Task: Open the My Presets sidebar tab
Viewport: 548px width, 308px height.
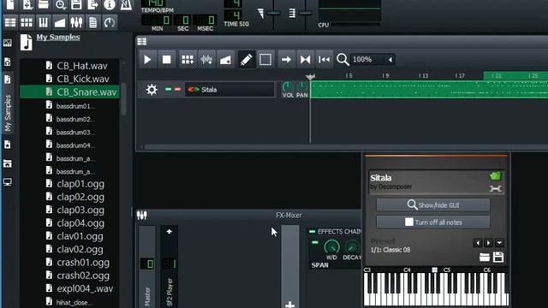Action: click(8, 145)
